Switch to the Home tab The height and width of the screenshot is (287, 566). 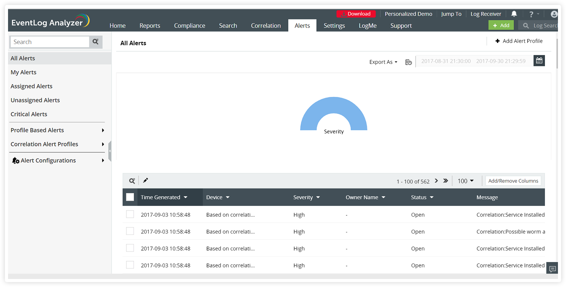coord(118,26)
